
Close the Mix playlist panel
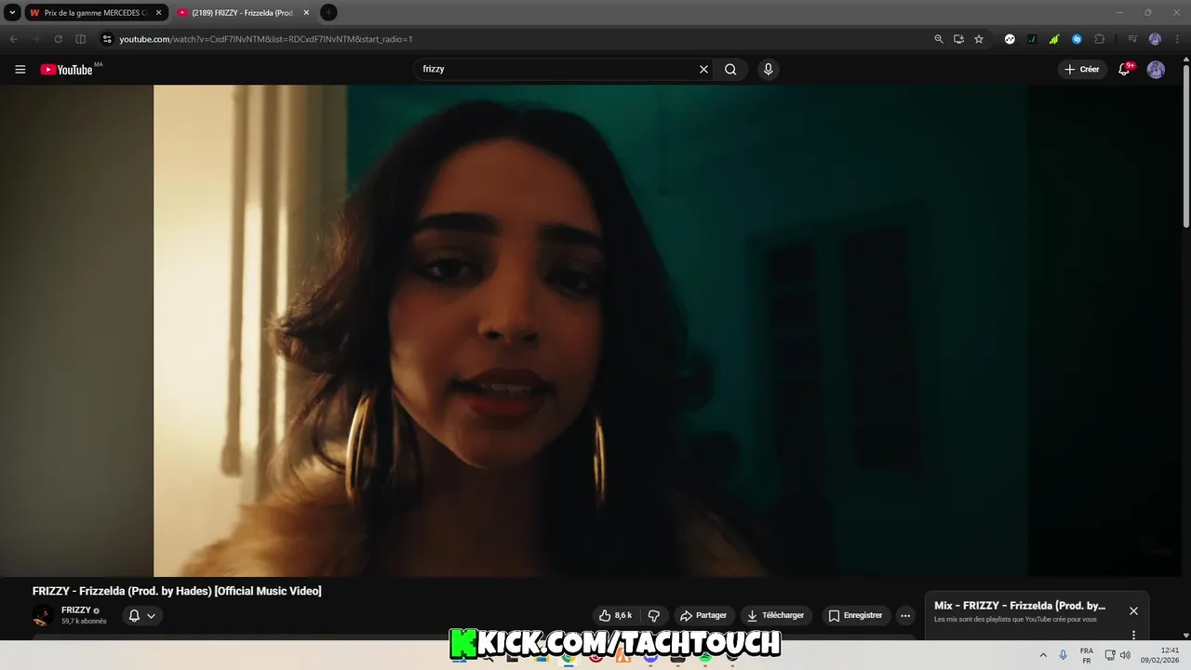(x=1133, y=610)
